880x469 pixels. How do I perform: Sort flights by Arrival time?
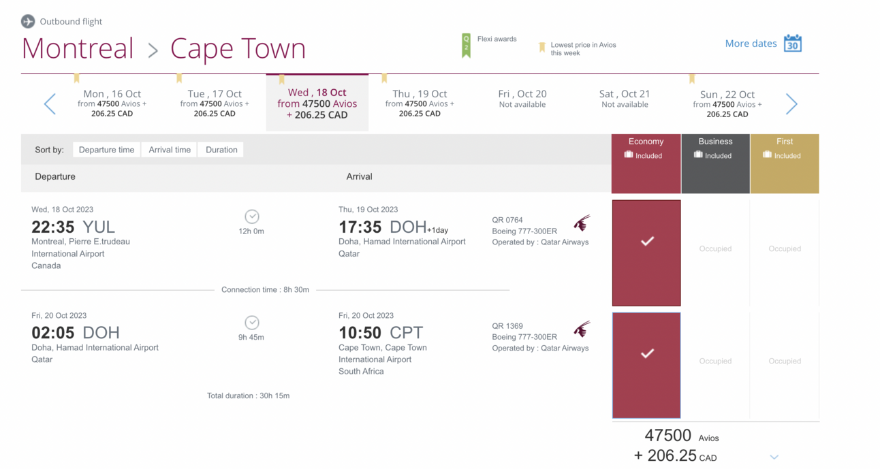click(170, 150)
